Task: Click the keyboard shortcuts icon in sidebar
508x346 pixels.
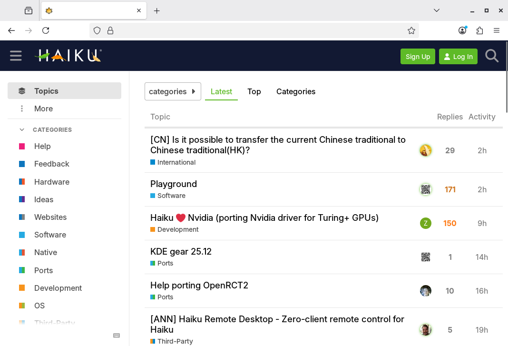Action: click(117, 336)
